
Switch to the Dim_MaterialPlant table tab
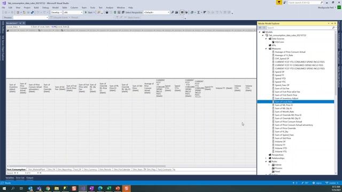37,170
